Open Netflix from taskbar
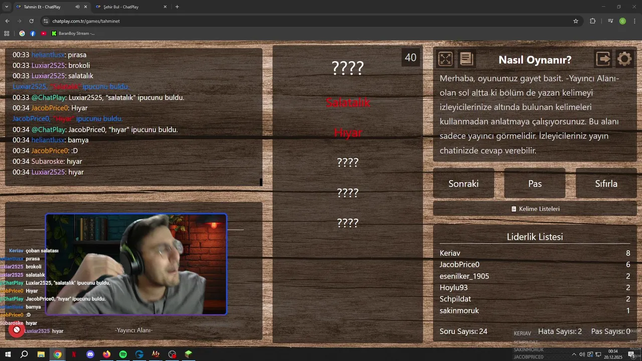The image size is (642, 361). point(74,354)
